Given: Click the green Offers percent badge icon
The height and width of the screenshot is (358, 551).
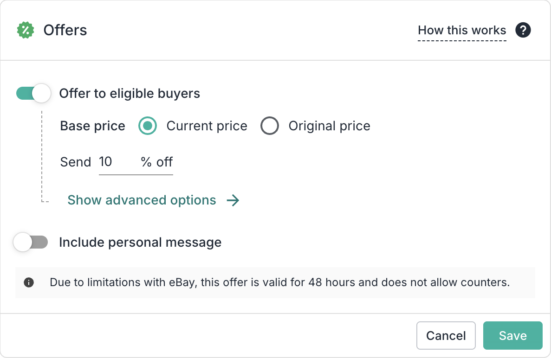Looking at the screenshot, I should point(26,31).
